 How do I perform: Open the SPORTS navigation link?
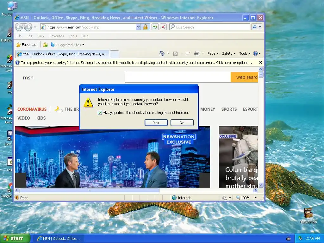coord(229,109)
